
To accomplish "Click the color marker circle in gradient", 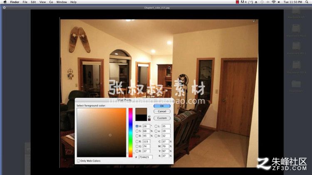I will pyautogui.click(x=110, y=135).
